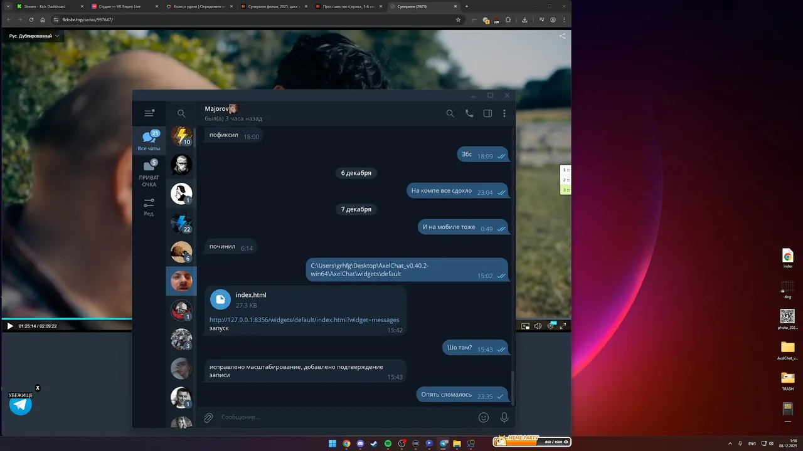Open the chat with 3 unread messages
The image size is (803, 451).
(x=181, y=339)
